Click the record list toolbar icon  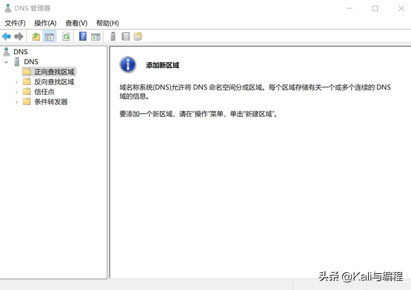click(x=125, y=36)
